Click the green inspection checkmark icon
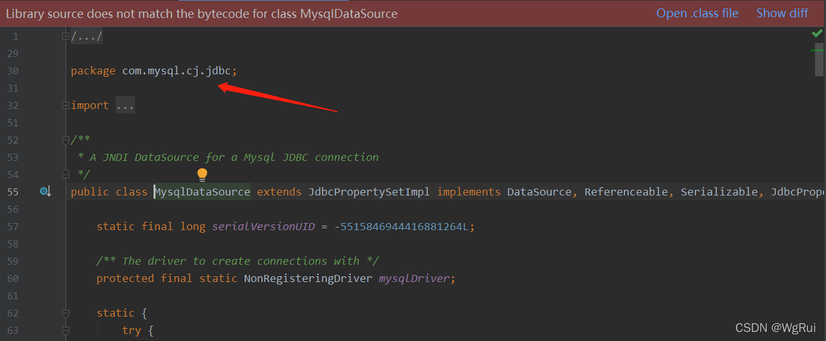The height and width of the screenshot is (341, 826). [816, 33]
